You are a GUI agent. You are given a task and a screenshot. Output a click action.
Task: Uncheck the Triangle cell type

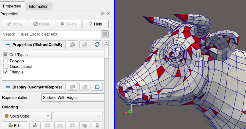pyautogui.click(x=6, y=72)
